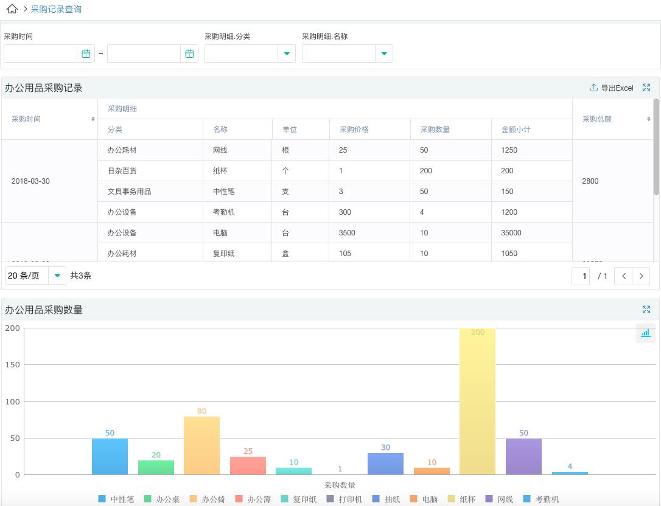Viewport: 661px width, 506px height.
Task: Click the 导出Excel export icon
Action: pyautogui.click(x=593, y=88)
